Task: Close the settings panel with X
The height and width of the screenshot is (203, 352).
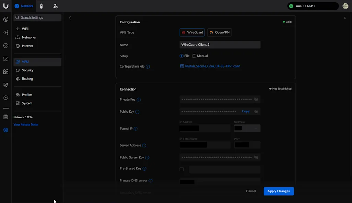Action: coord(345,18)
